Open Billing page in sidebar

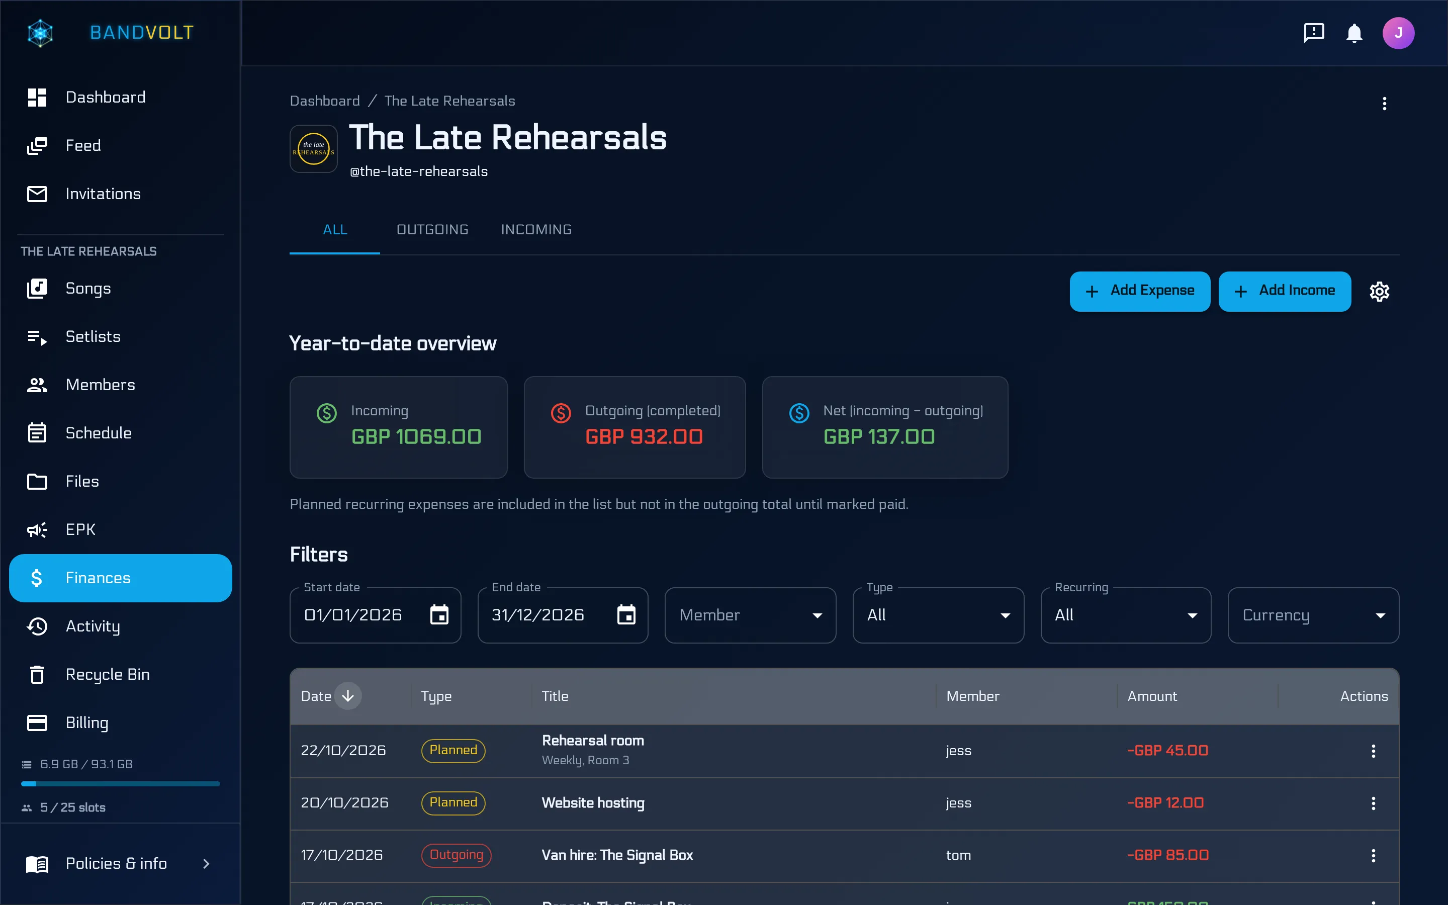pos(120,722)
